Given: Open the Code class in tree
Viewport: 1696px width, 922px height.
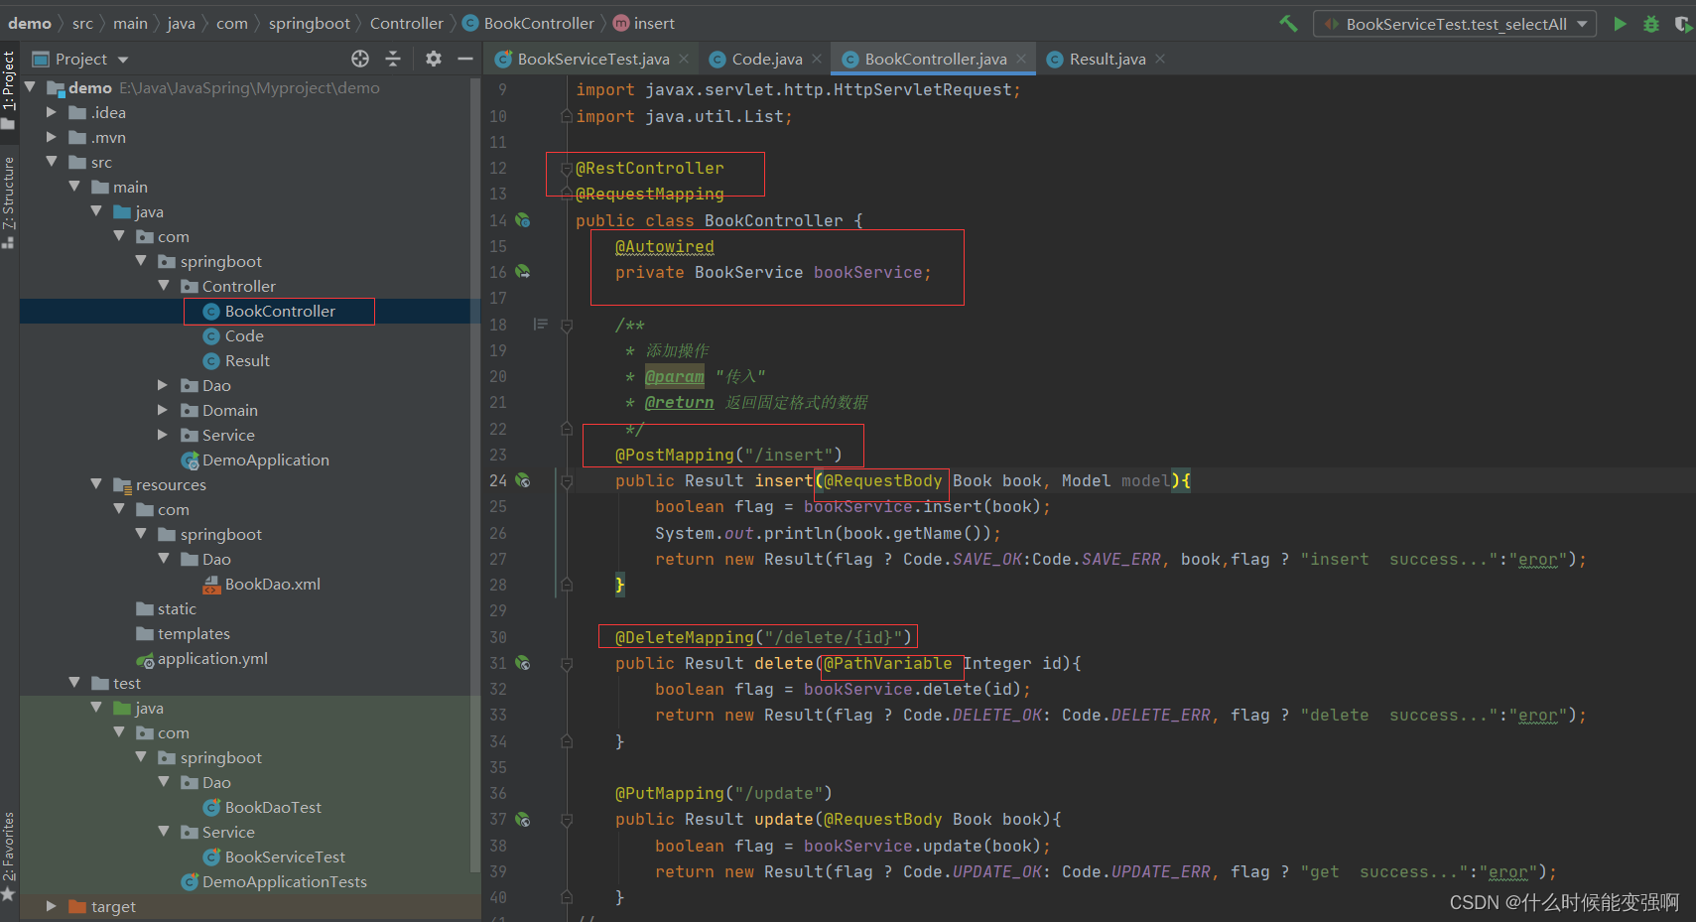Looking at the screenshot, I should (x=243, y=335).
